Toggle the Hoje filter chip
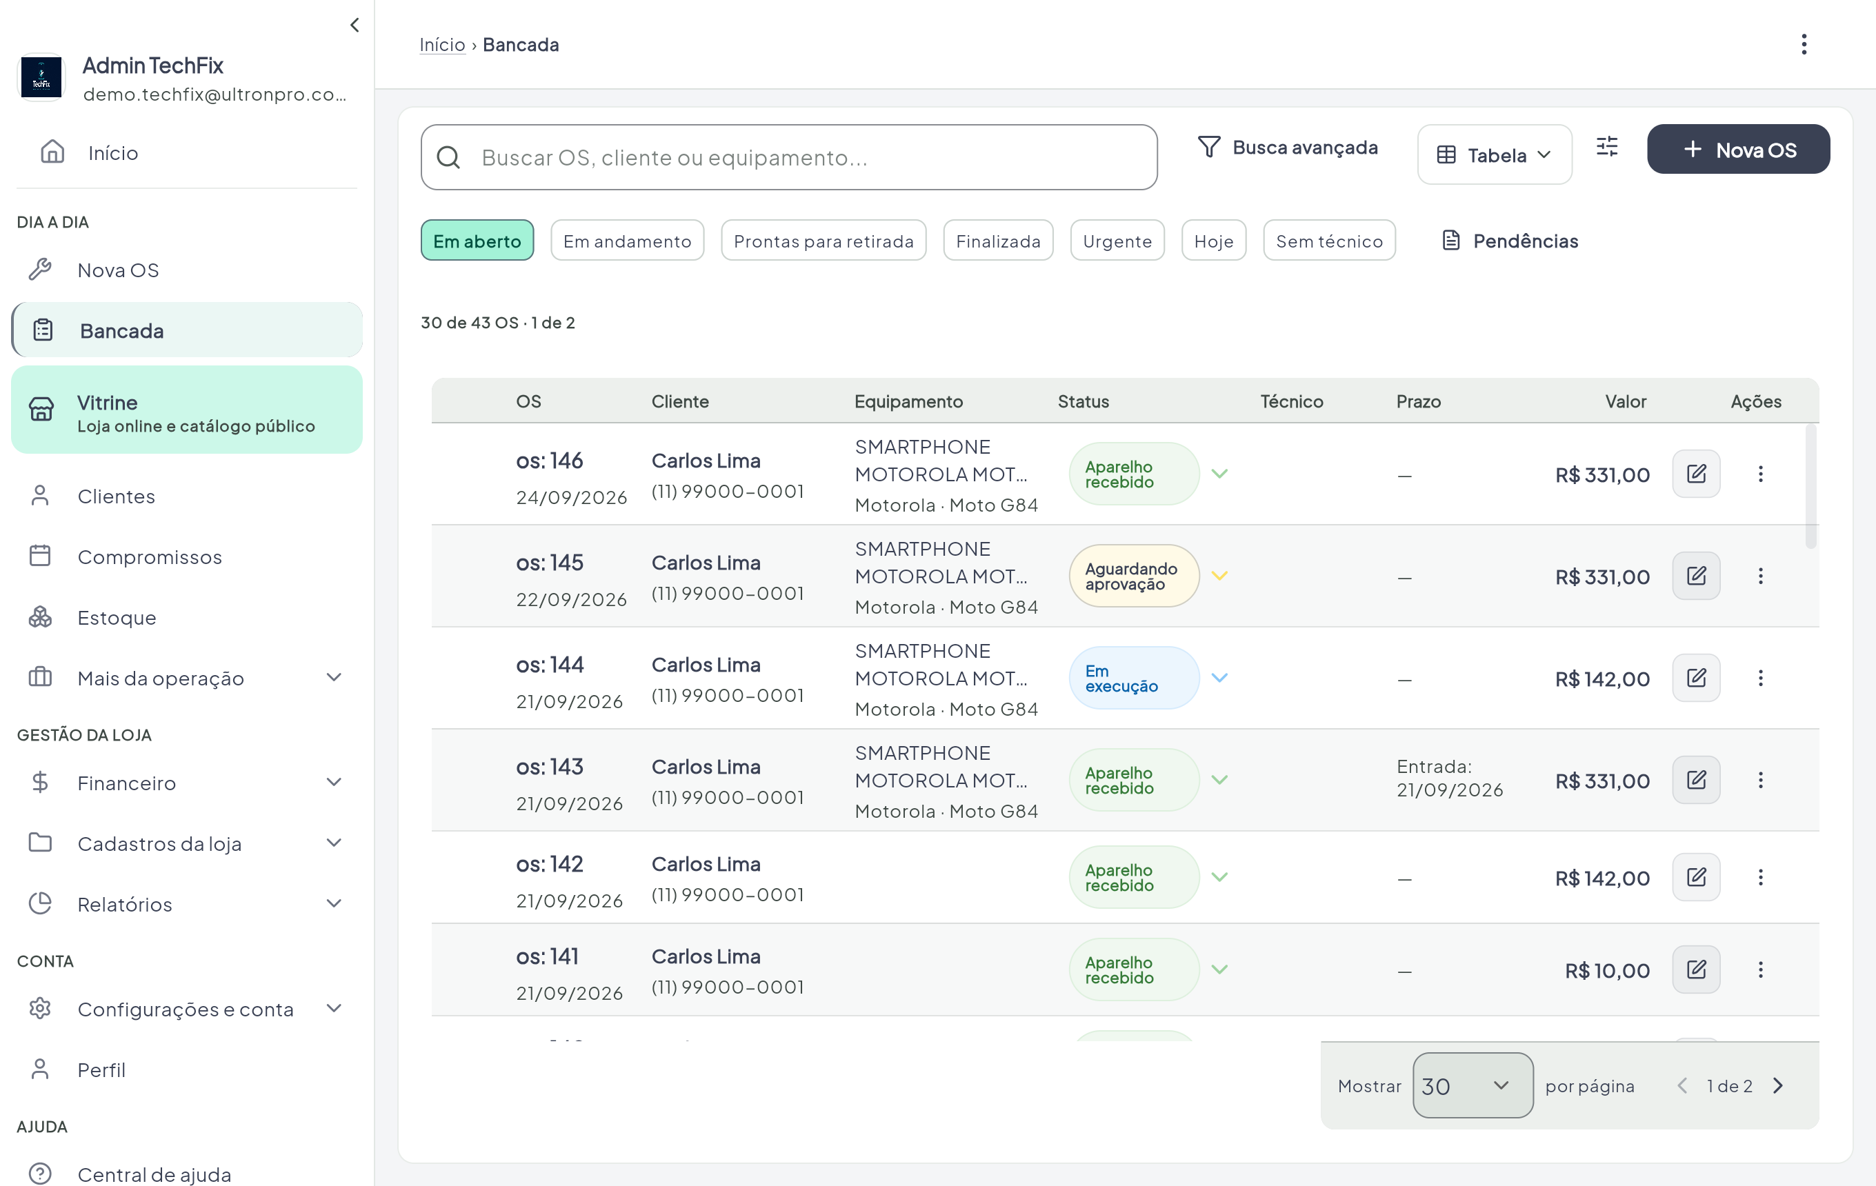This screenshot has height=1186, width=1876. (x=1213, y=241)
